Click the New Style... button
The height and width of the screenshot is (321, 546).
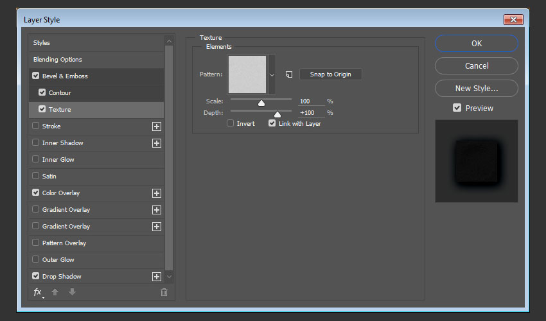(477, 89)
